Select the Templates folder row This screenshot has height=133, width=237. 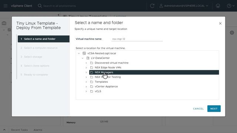(154, 82)
